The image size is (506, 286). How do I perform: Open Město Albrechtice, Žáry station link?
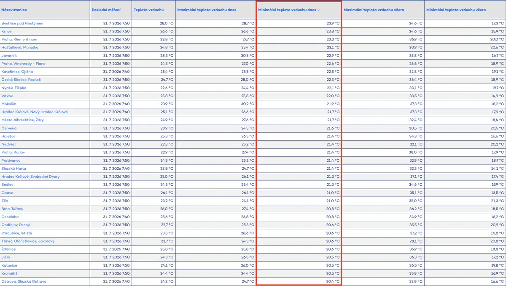22,120
